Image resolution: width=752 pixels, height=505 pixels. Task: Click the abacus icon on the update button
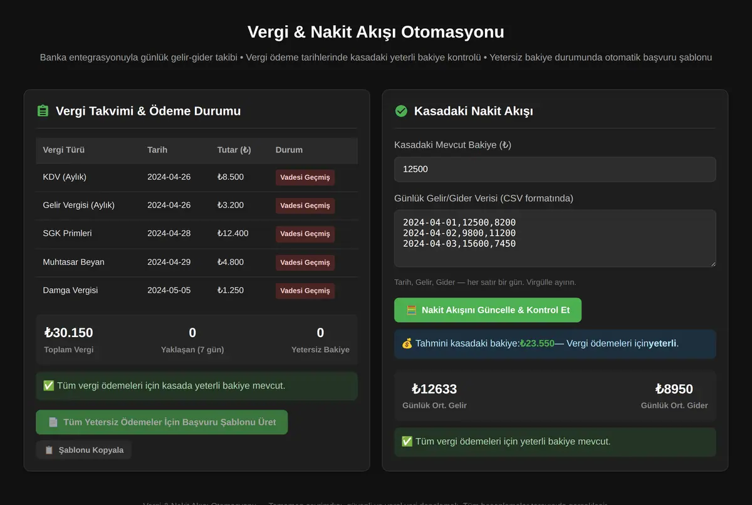tap(411, 310)
